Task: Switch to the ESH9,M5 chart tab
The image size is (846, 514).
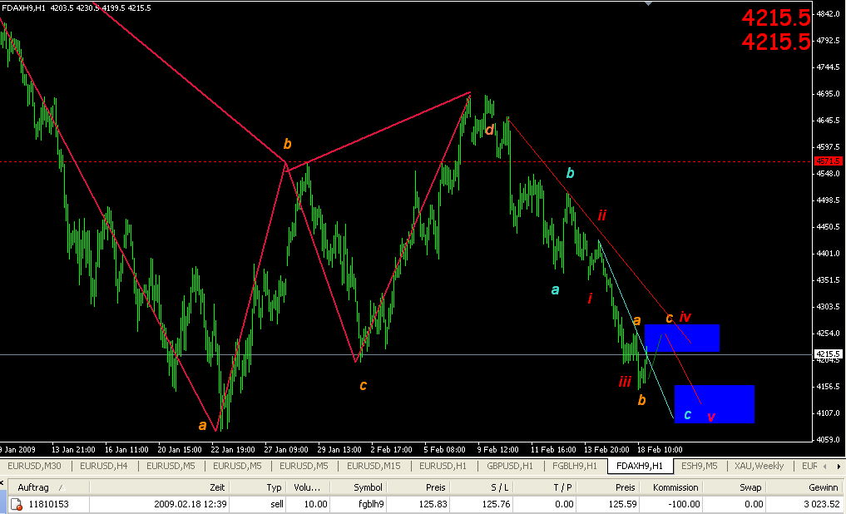Action: tap(700, 466)
